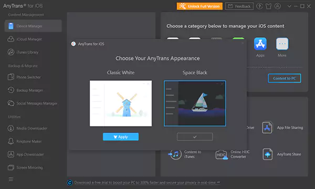Click the App Downloader label
Viewport: 315px width, 189px height.
[30, 154]
